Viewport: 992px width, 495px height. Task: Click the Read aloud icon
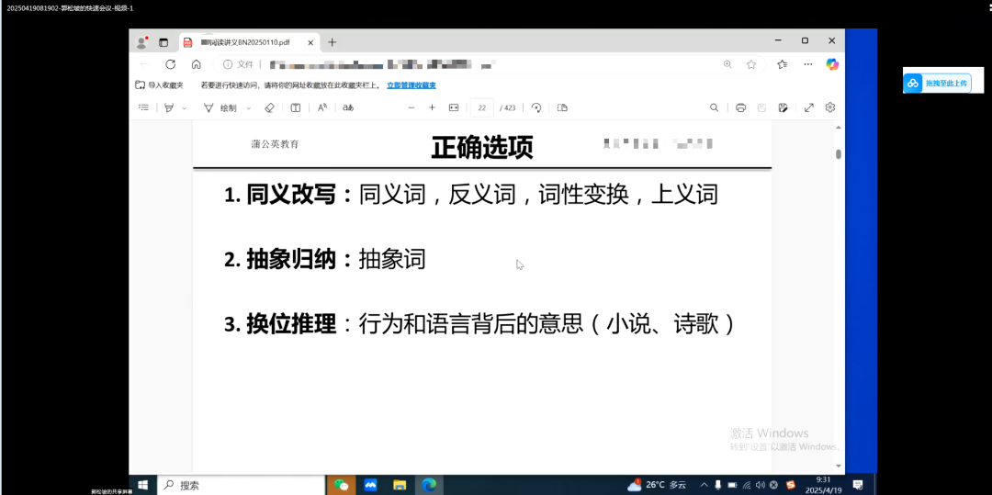(322, 107)
